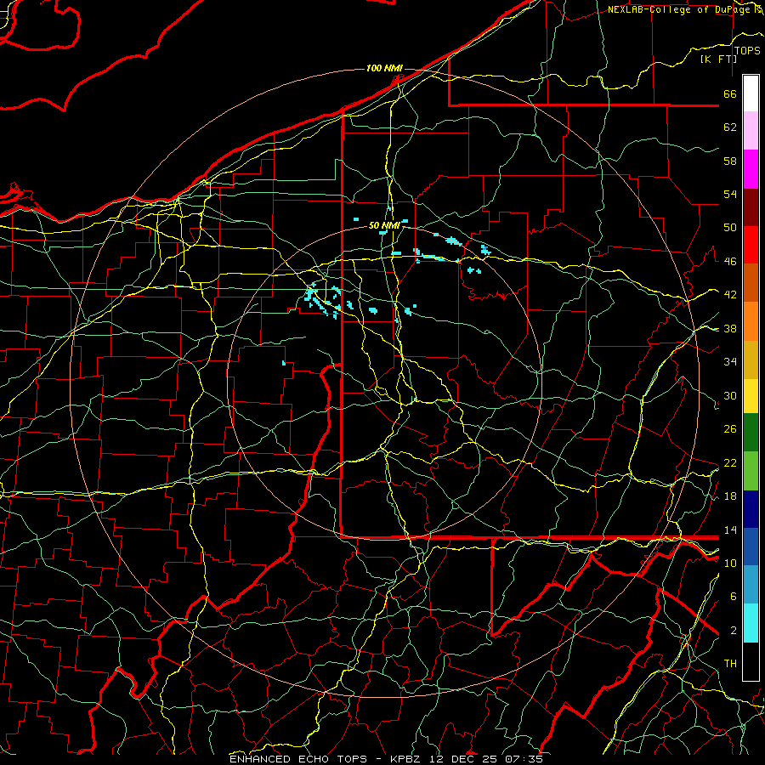Click the 6 legend number
The height and width of the screenshot is (765, 765).
(734, 597)
